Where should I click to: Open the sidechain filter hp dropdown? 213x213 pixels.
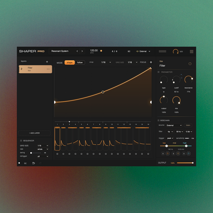pos(170,131)
